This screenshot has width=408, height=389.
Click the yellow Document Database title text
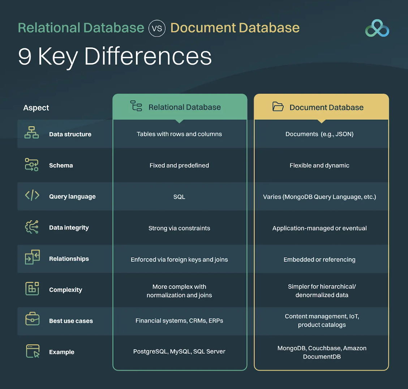pos(235,28)
